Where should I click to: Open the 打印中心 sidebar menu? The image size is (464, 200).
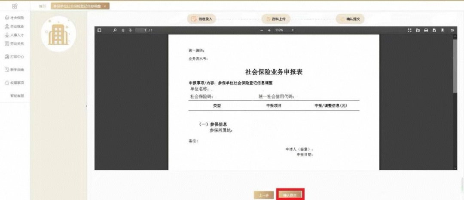[15, 56]
